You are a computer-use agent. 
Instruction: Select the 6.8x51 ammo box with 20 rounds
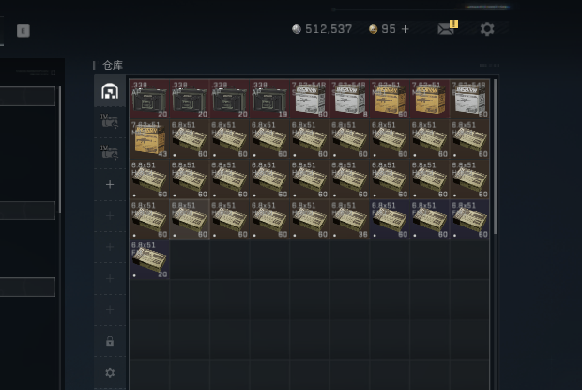149,259
